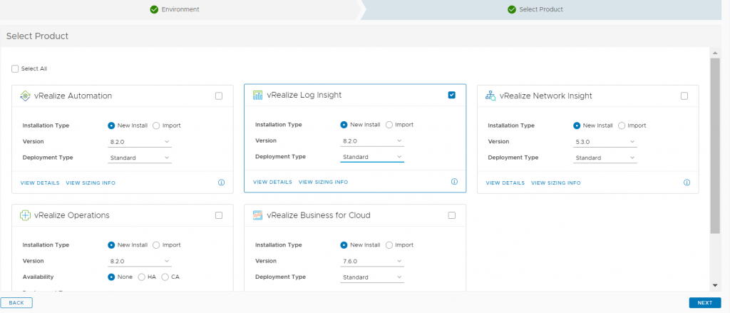Open Deployment Type dropdown for vRealize Log Insight
Image resolution: width=730 pixels, height=313 pixels.
pos(372,157)
